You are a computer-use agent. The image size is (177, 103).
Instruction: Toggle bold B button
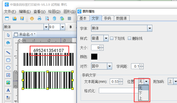(x=71, y=27)
